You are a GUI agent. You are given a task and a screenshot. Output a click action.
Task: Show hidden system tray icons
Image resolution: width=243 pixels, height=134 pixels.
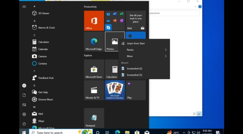point(184,133)
